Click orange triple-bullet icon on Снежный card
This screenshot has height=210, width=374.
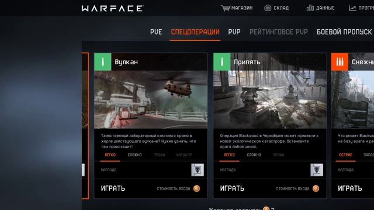coord(340,62)
